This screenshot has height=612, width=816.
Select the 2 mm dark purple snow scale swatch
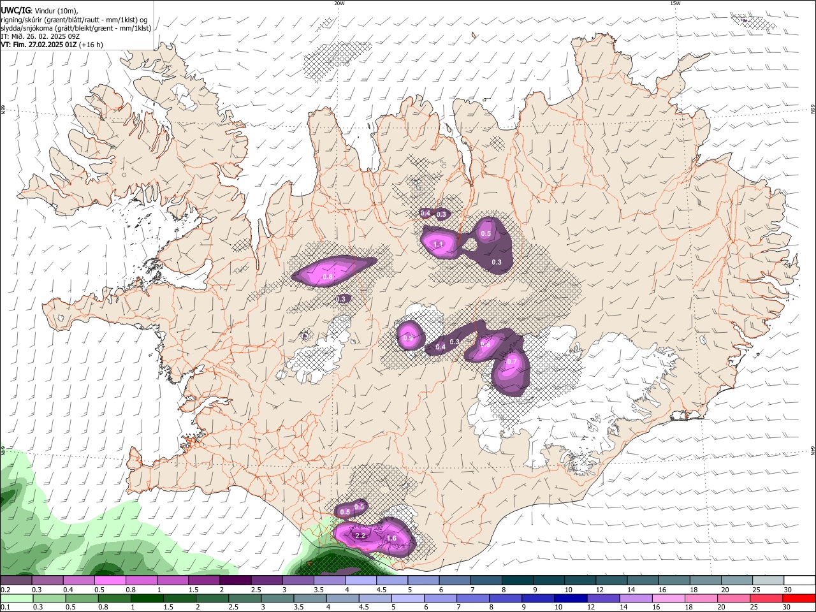235,581
